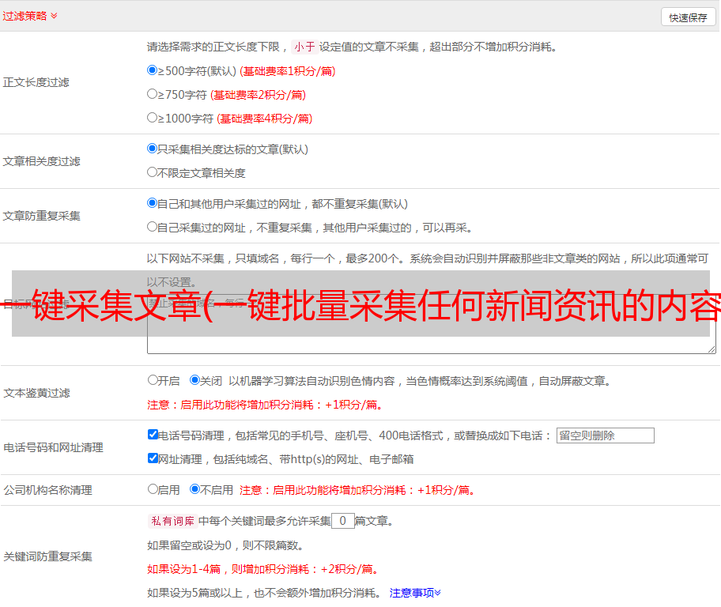This screenshot has width=721, height=607.
Task: Expand the 注意事项 link
Action: tap(415, 592)
